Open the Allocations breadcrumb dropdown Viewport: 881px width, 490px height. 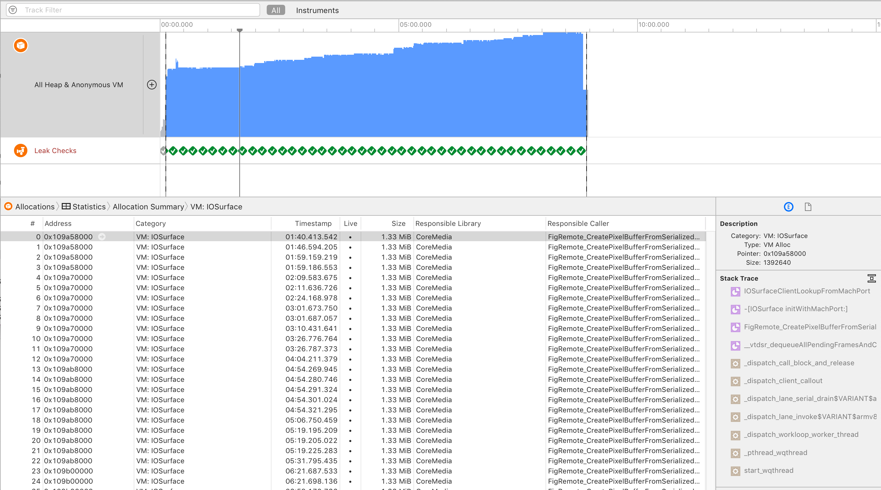(x=35, y=207)
